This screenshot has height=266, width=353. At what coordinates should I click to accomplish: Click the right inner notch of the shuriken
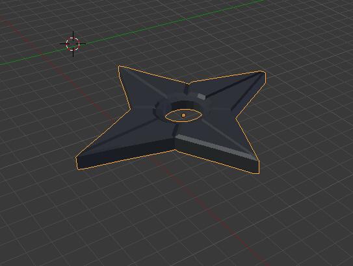tap(236, 117)
